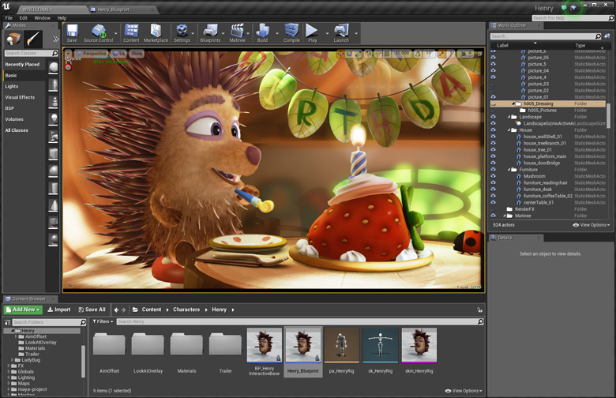Toggle visibility of the picture_04 actor
616x398 pixels.
tap(494, 71)
